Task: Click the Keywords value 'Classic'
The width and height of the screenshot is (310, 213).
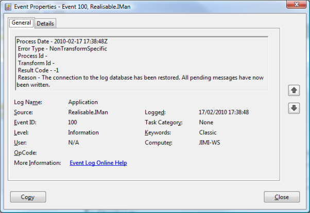Action: click(208, 132)
